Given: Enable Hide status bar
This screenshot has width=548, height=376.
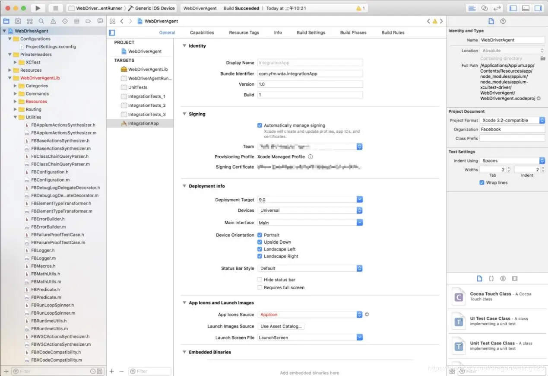Looking at the screenshot, I should pyautogui.click(x=260, y=280).
